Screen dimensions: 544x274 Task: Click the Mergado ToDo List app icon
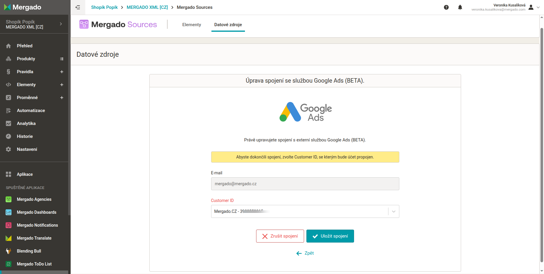pos(9,264)
